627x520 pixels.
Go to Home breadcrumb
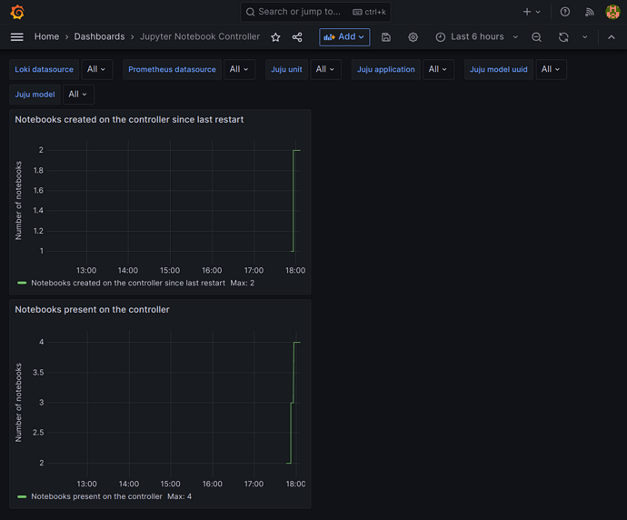coord(46,36)
